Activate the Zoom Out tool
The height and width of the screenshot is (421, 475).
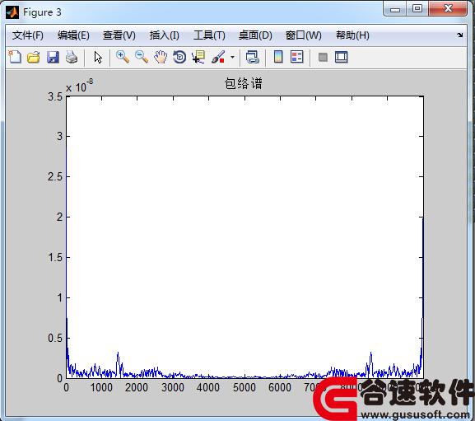[x=142, y=57]
